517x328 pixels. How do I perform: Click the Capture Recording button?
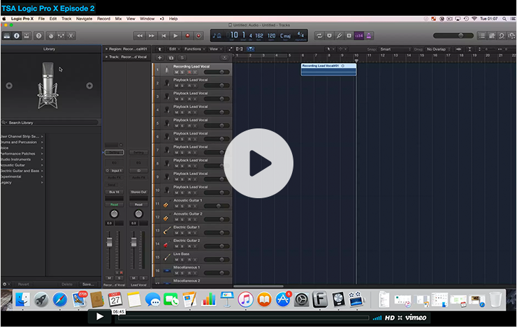tap(198, 36)
